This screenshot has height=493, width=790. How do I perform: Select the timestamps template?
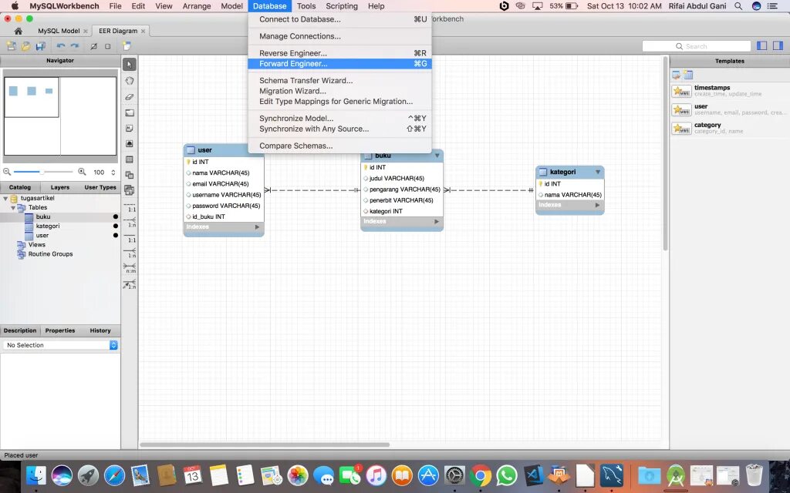(730, 91)
